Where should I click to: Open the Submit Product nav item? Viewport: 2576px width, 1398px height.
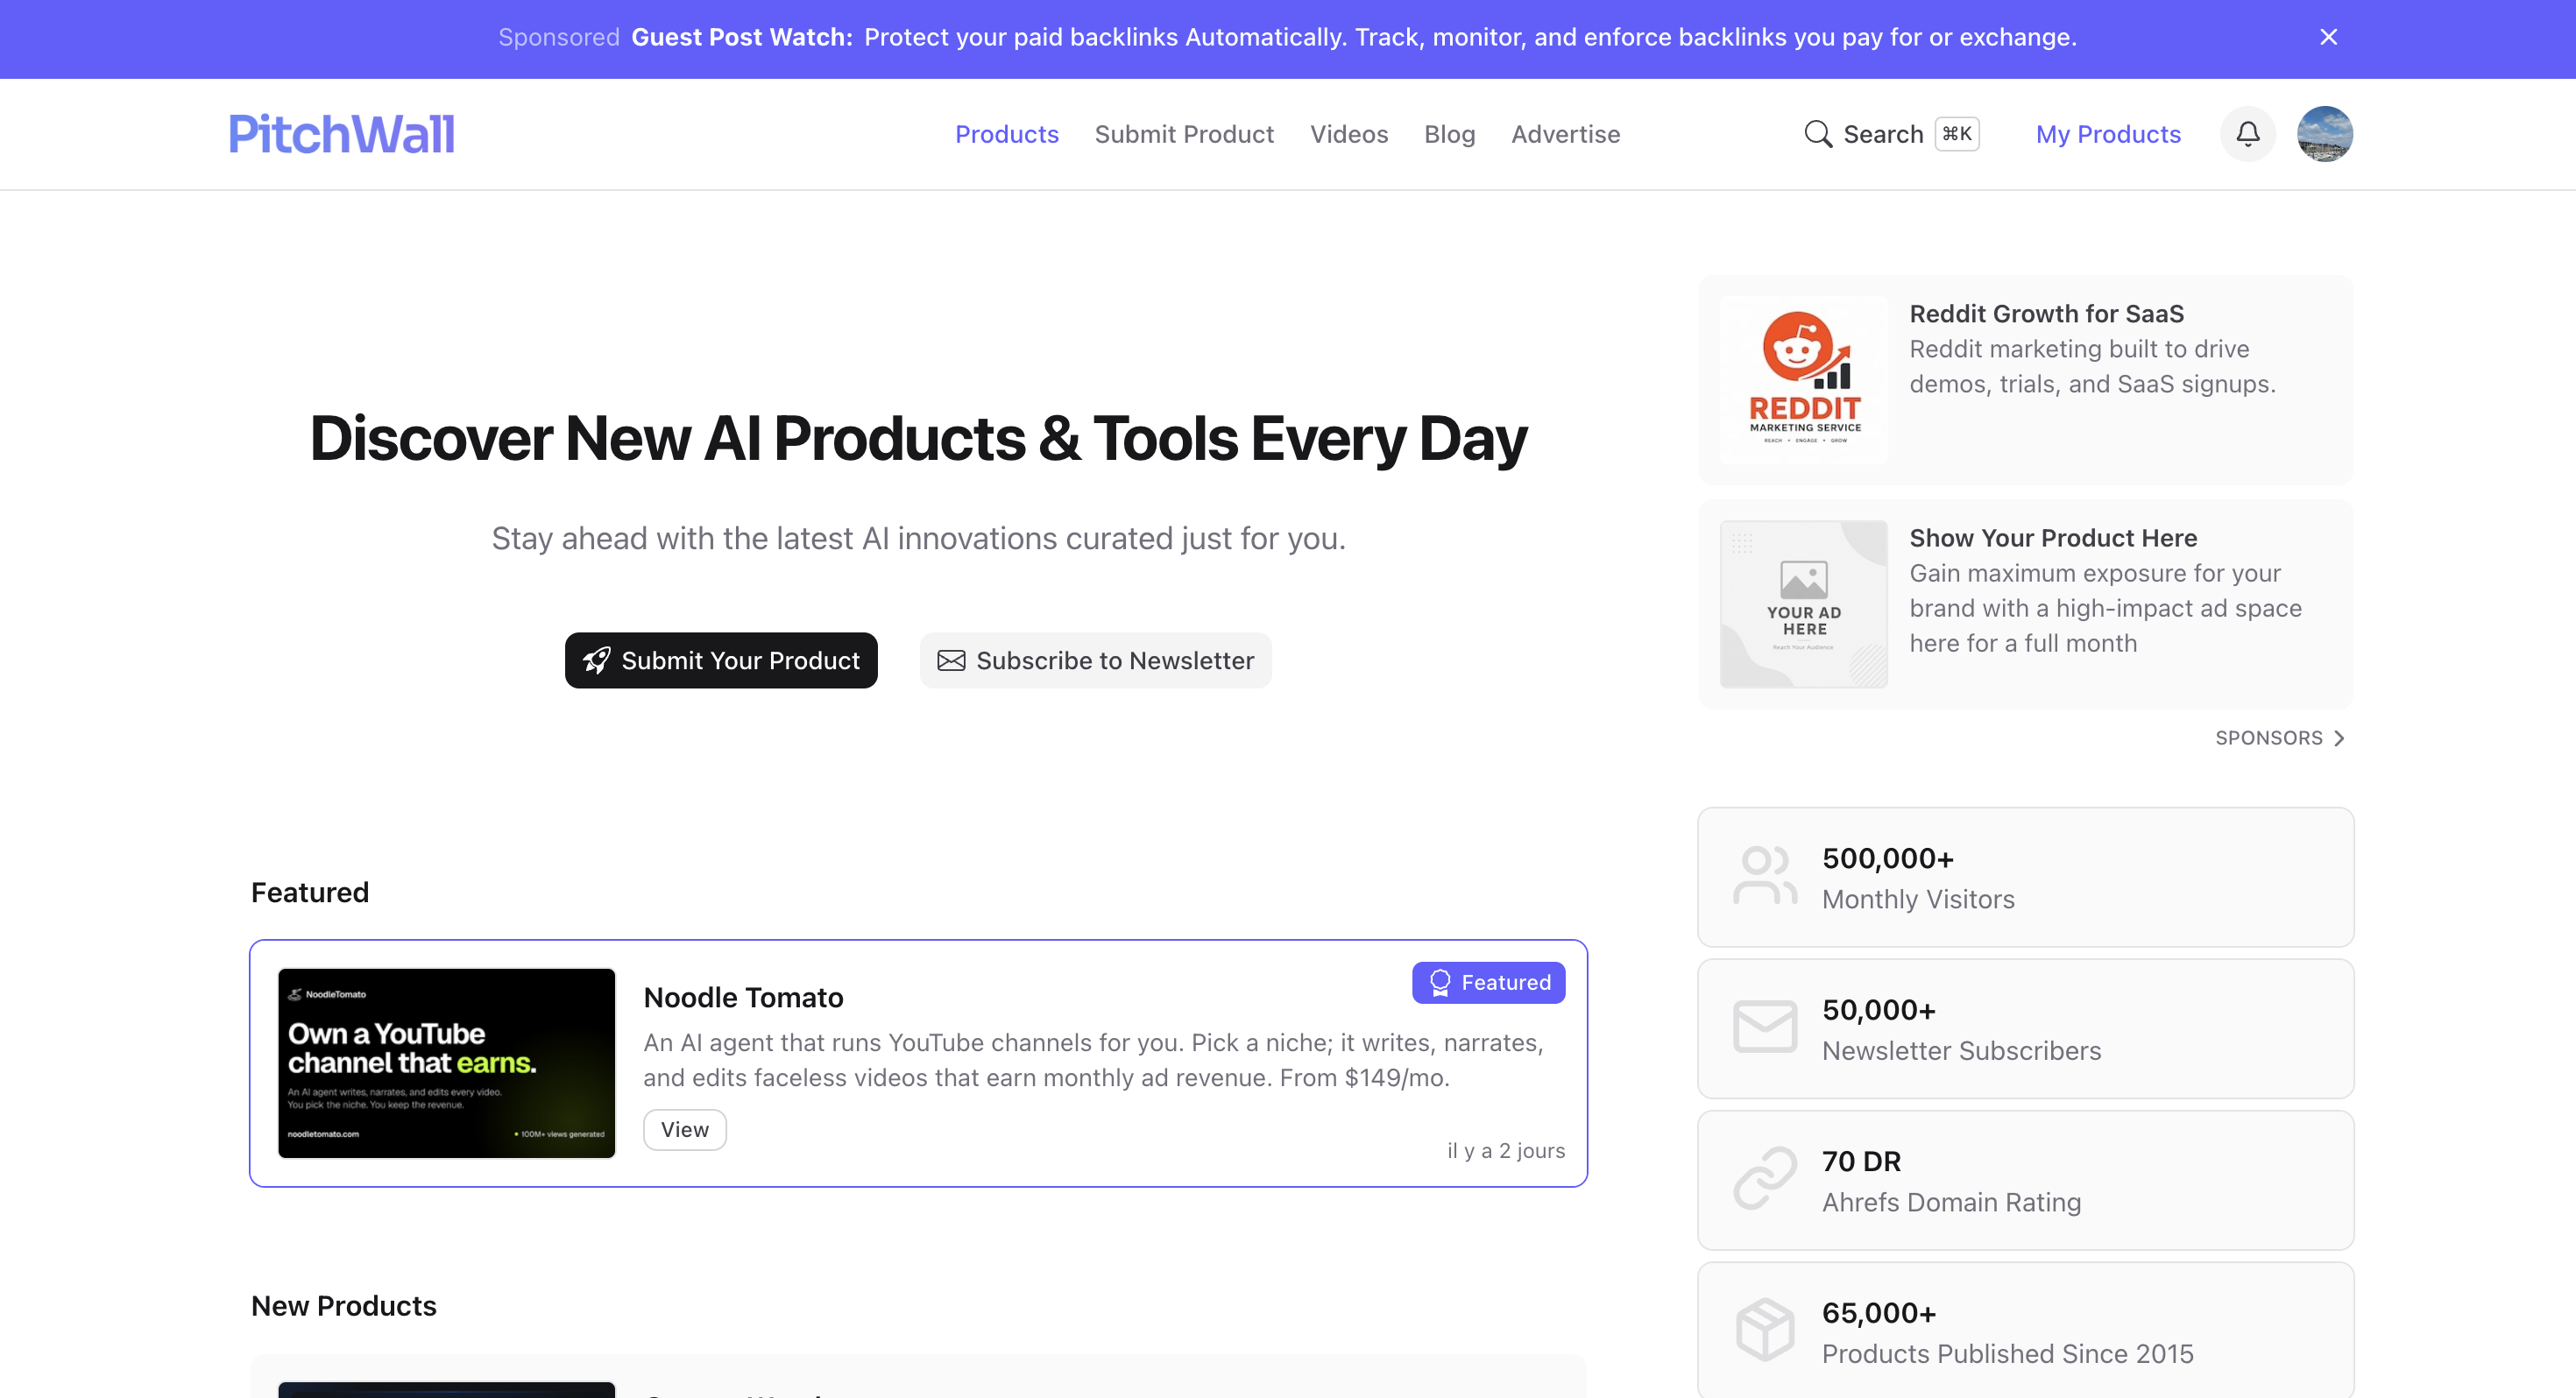(x=1184, y=134)
